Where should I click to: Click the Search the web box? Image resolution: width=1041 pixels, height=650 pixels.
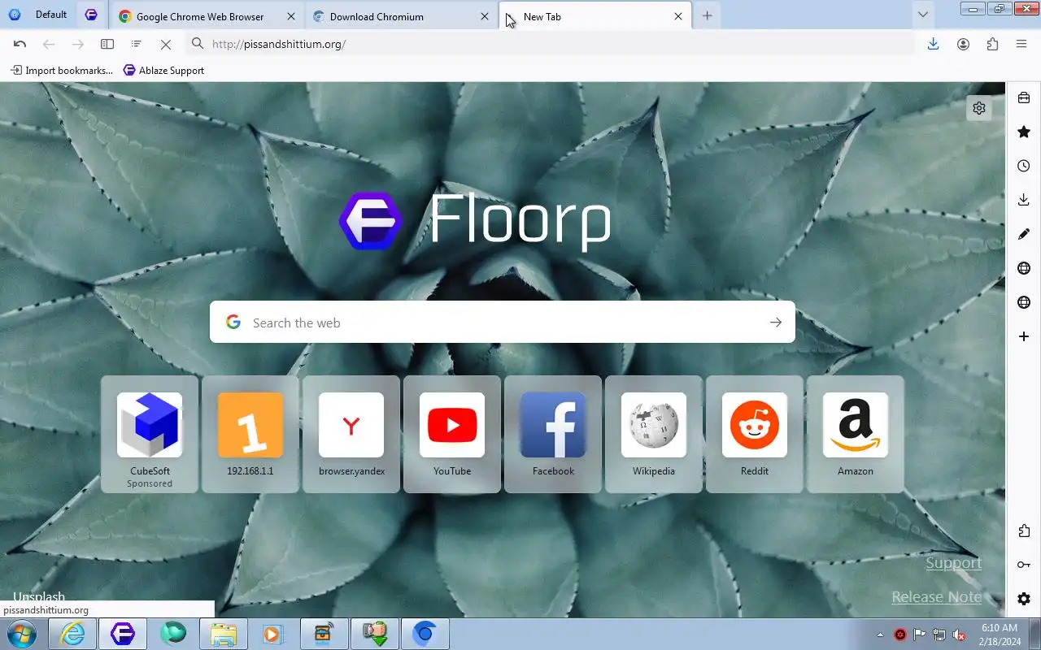click(503, 323)
